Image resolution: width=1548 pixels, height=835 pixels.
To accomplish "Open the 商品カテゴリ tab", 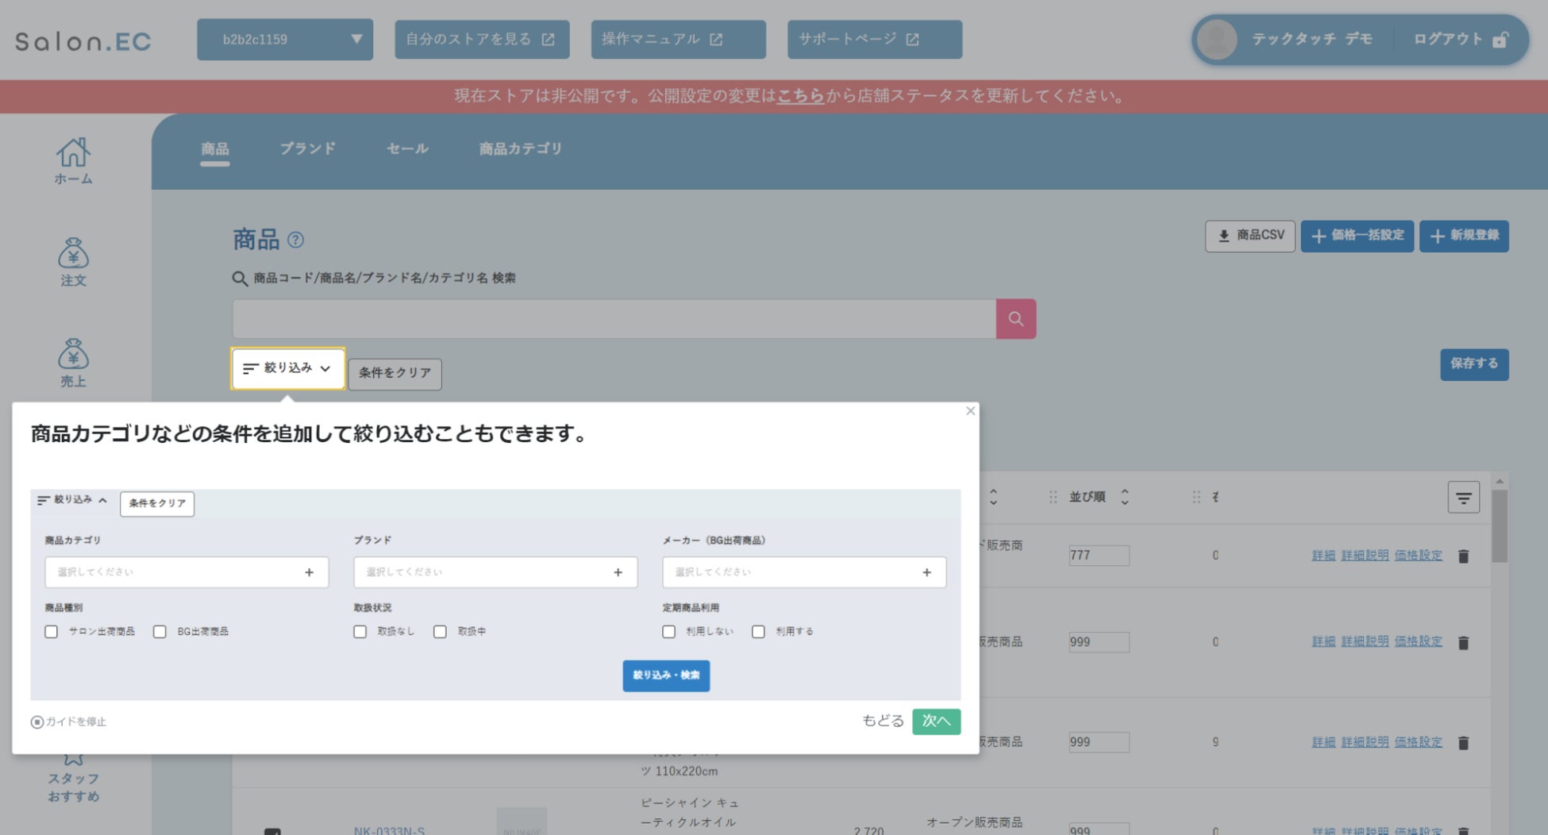I will pos(521,148).
